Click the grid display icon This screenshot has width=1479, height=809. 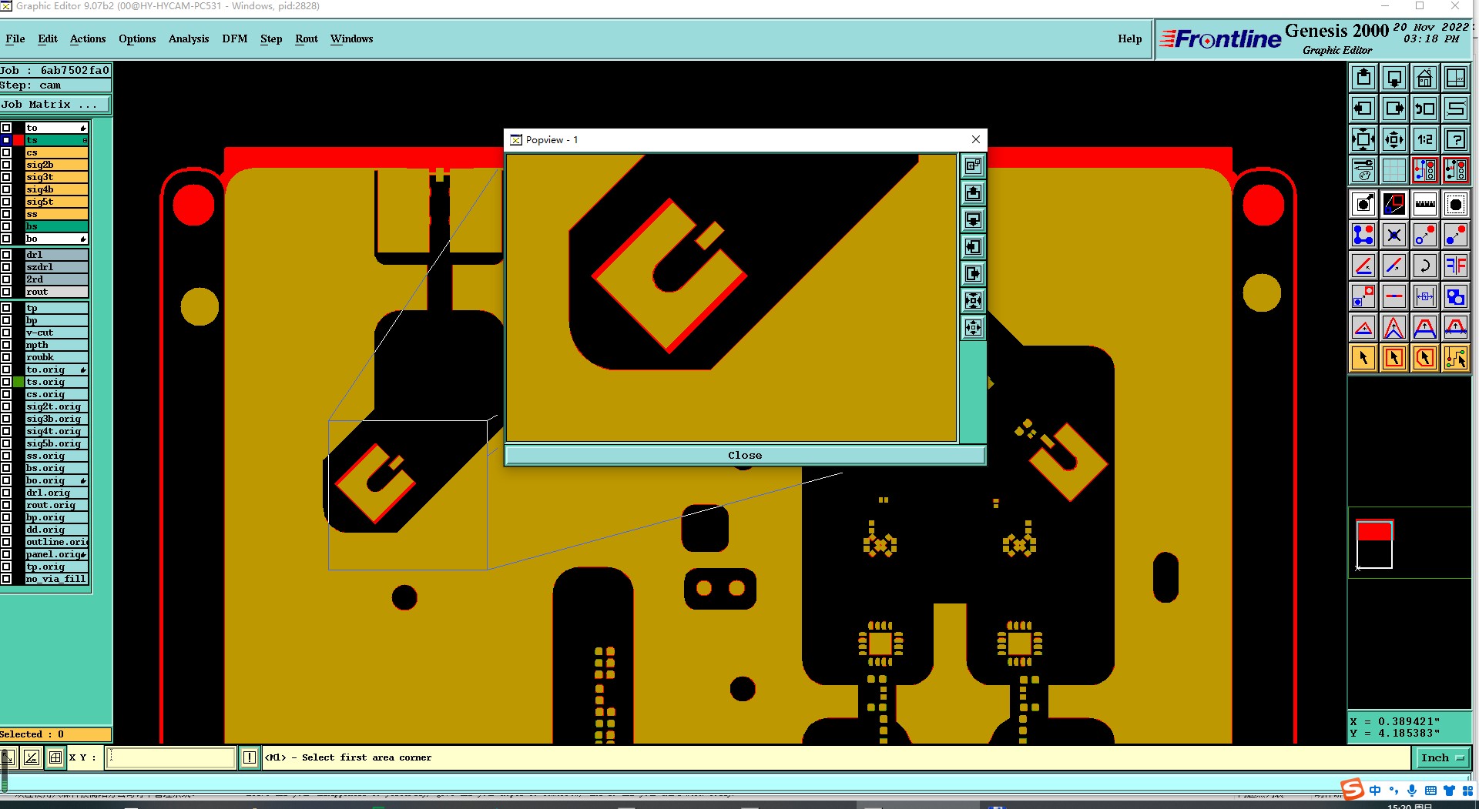tap(1394, 170)
